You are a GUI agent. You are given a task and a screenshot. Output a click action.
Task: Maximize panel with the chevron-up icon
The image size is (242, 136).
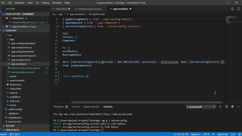tap(239, 107)
